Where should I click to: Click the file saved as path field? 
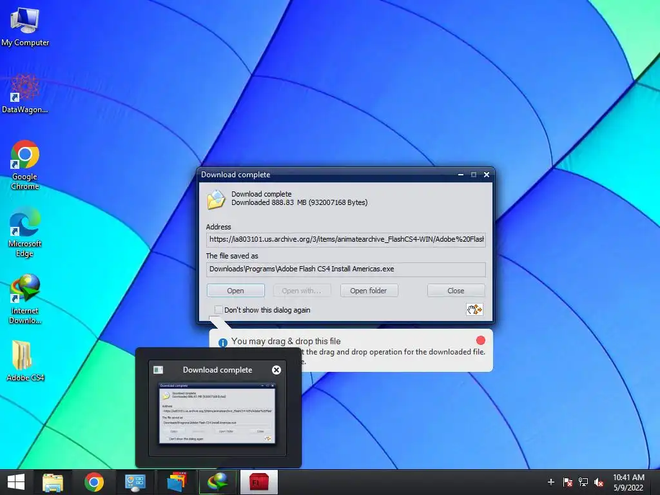point(346,269)
